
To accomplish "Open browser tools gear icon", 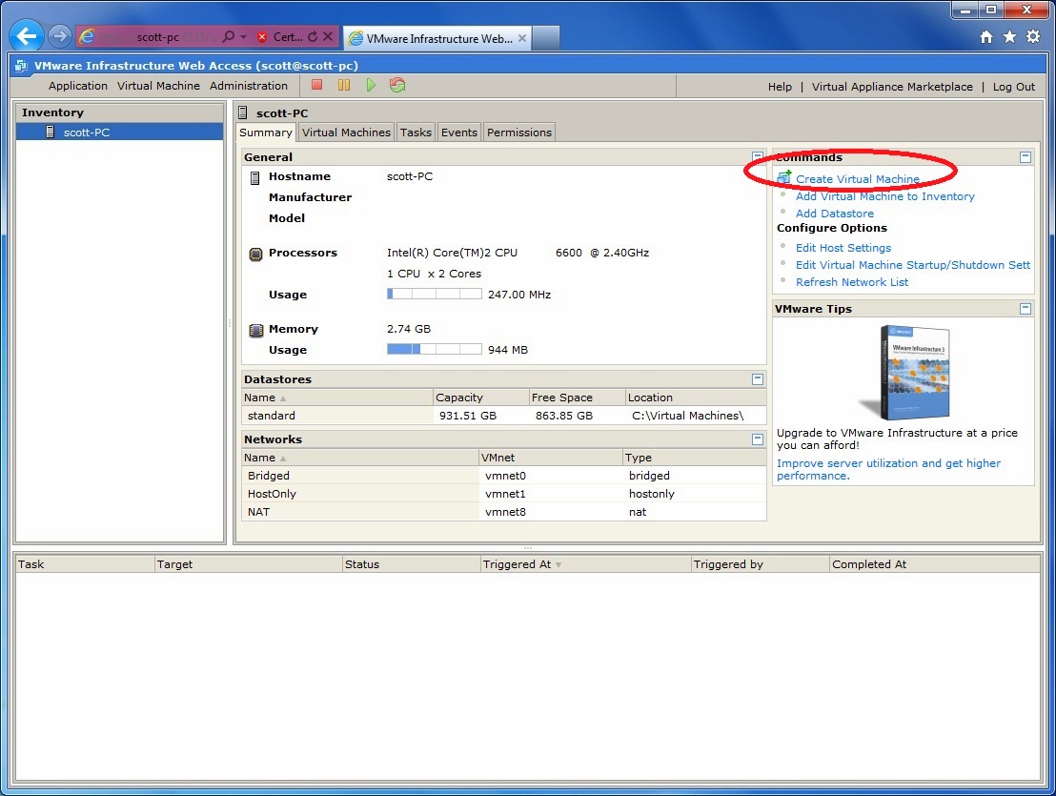I will coord(1033,37).
